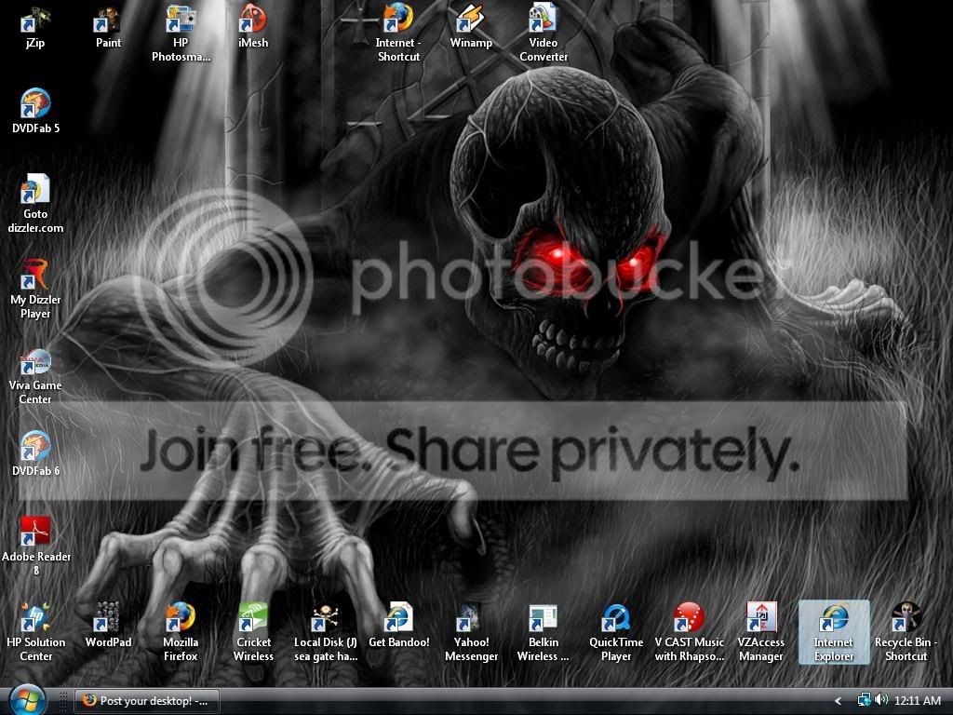Launch the VZAccess Manager shortcut
Screen dimensions: 953x715
(x=761, y=632)
